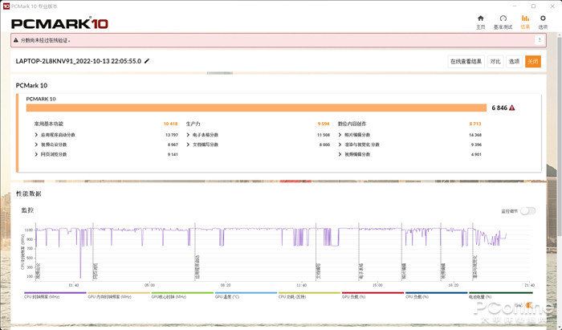This screenshot has height=330, width=562.
Task: Click the PCMark 10 app icon in title bar
Action: 6,5
